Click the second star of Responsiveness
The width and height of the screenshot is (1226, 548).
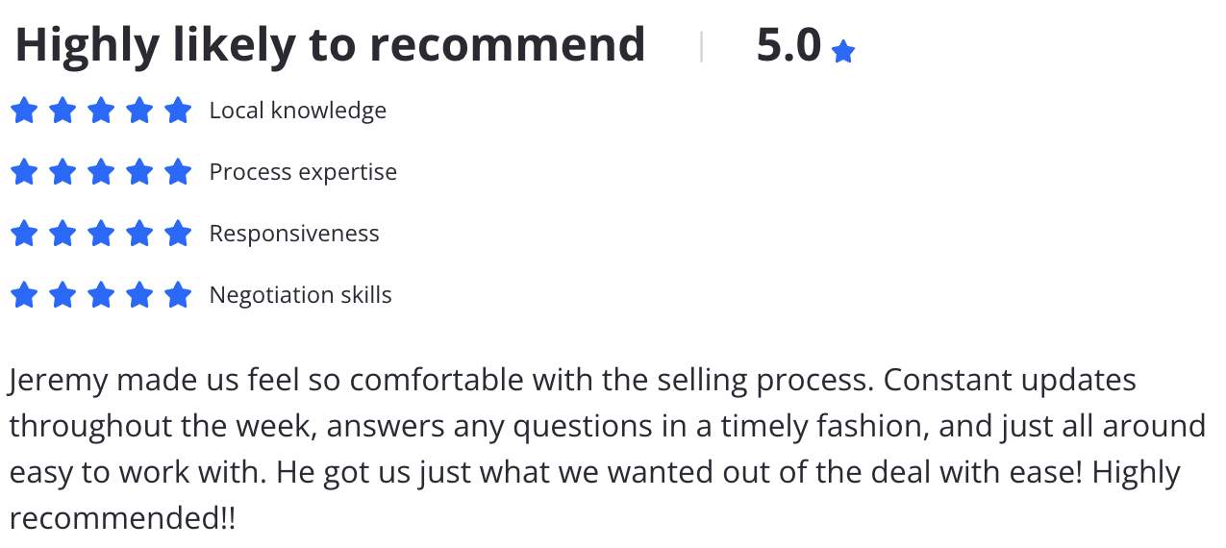tap(63, 234)
